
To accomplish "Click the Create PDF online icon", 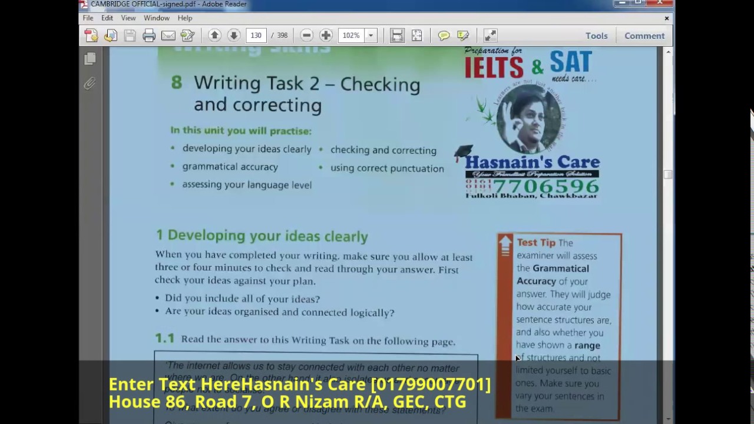I will click(91, 36).
